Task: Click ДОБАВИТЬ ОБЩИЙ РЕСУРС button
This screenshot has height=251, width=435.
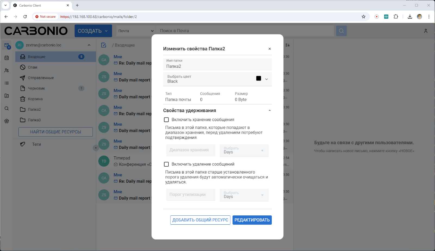Action: 200,220
